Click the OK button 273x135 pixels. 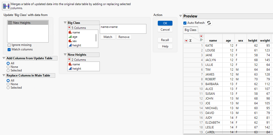[165, 23]
